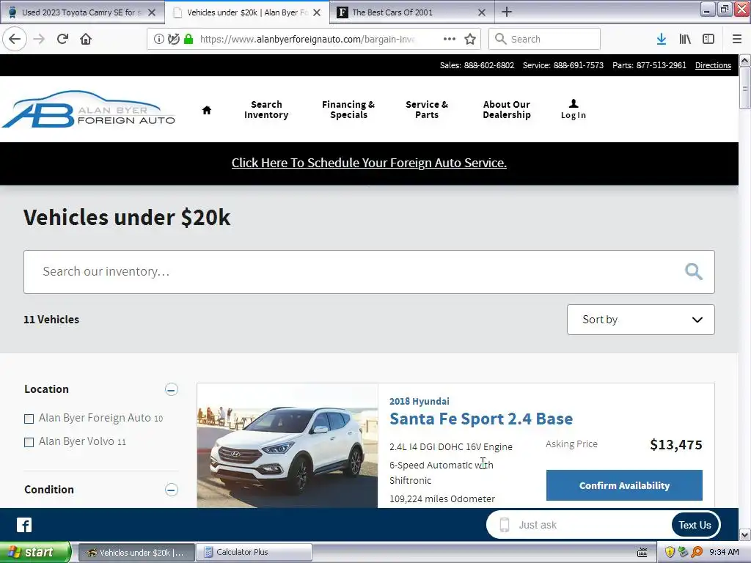Open the white Hyundai Santa Fe photo
751x563 pixels.
click(x=287, y=445)
